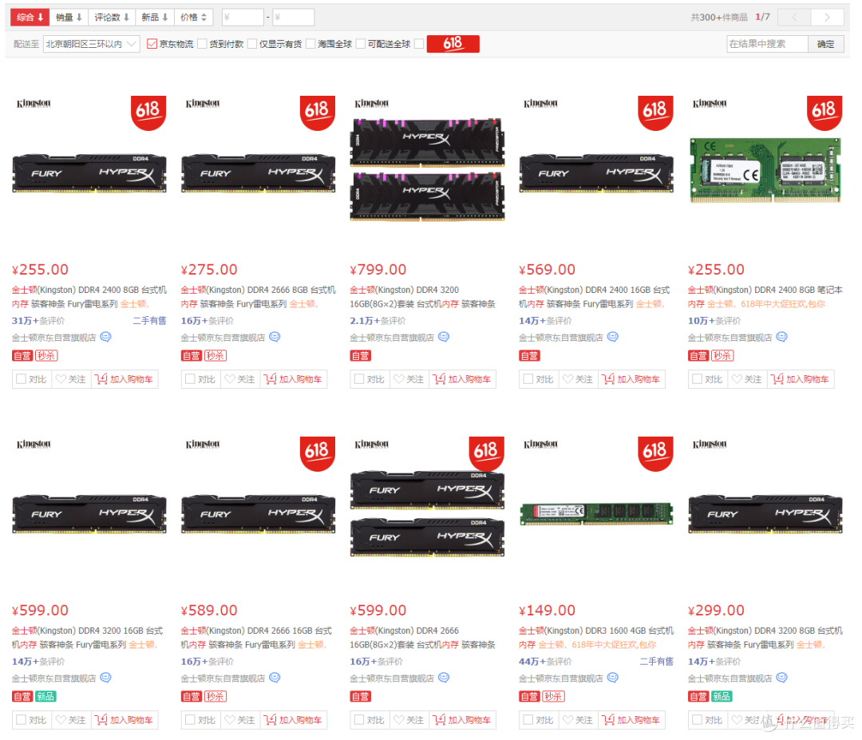This screenshot has width=862, height=740.
Task: Open the 44万+ 条评价 reviews link
Action: tap(545, 662)
